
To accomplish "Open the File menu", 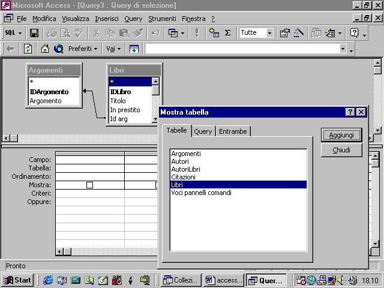I will pyautogui.click(x=22, y=19).
